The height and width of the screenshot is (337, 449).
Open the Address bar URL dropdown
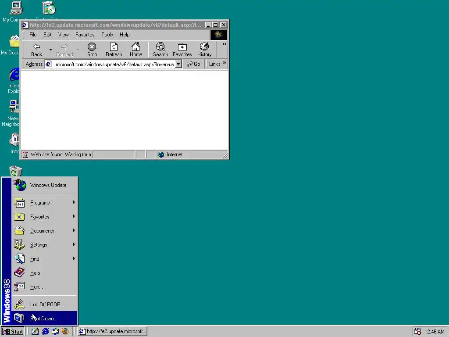(x=178, y=64)
